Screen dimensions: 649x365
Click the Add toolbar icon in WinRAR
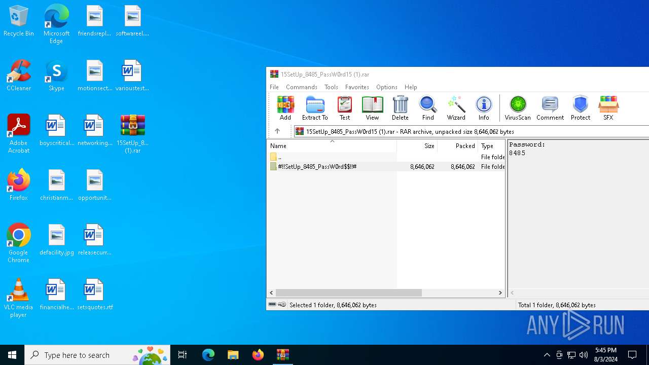(x=285, y=108)
